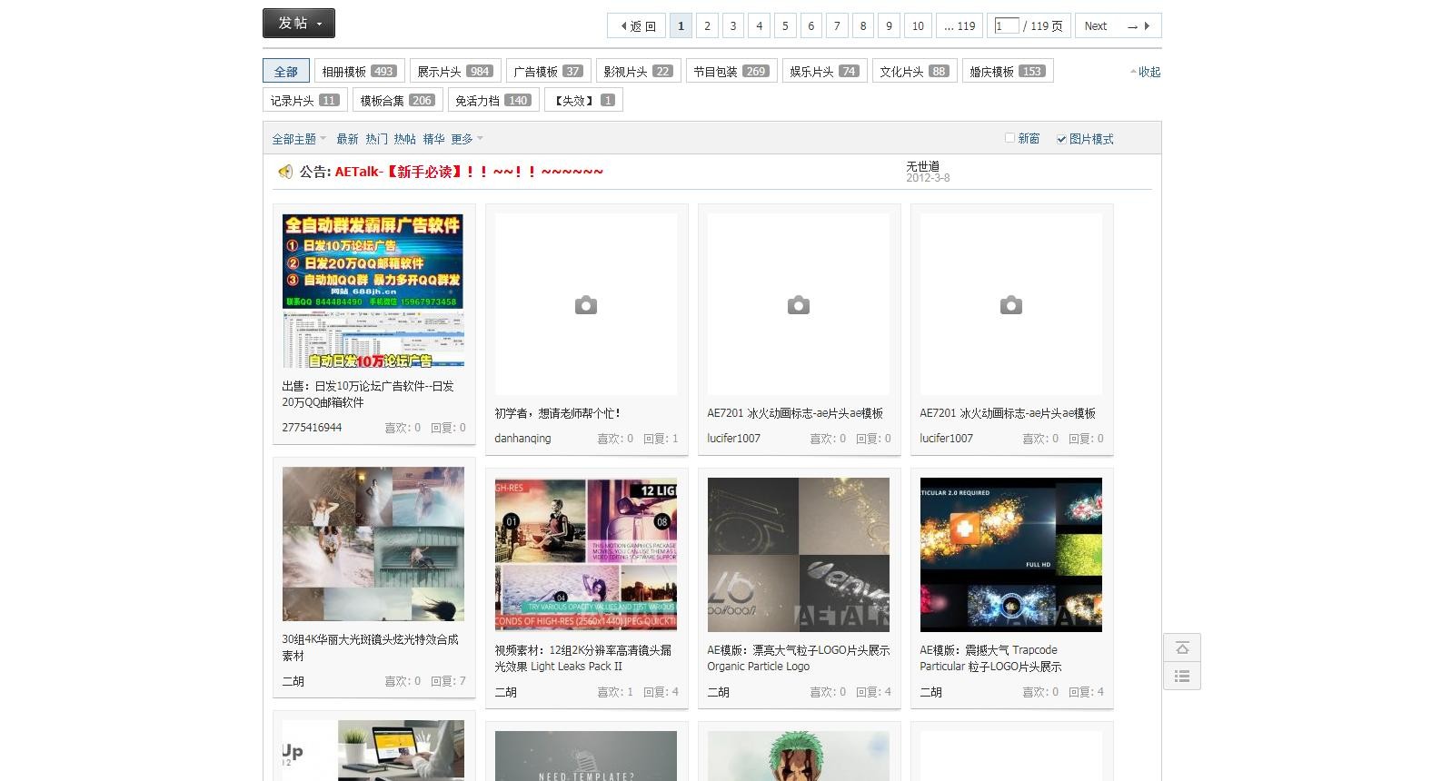Open the 发帖 dropdown button
This screenshot has width=1432, height=781.
click(x=298, y=24)
